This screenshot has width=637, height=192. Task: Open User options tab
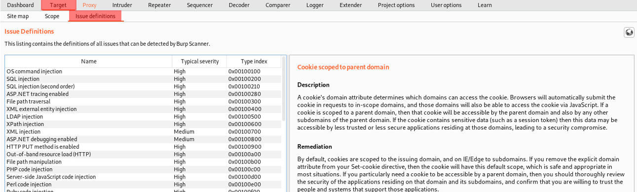446,5
